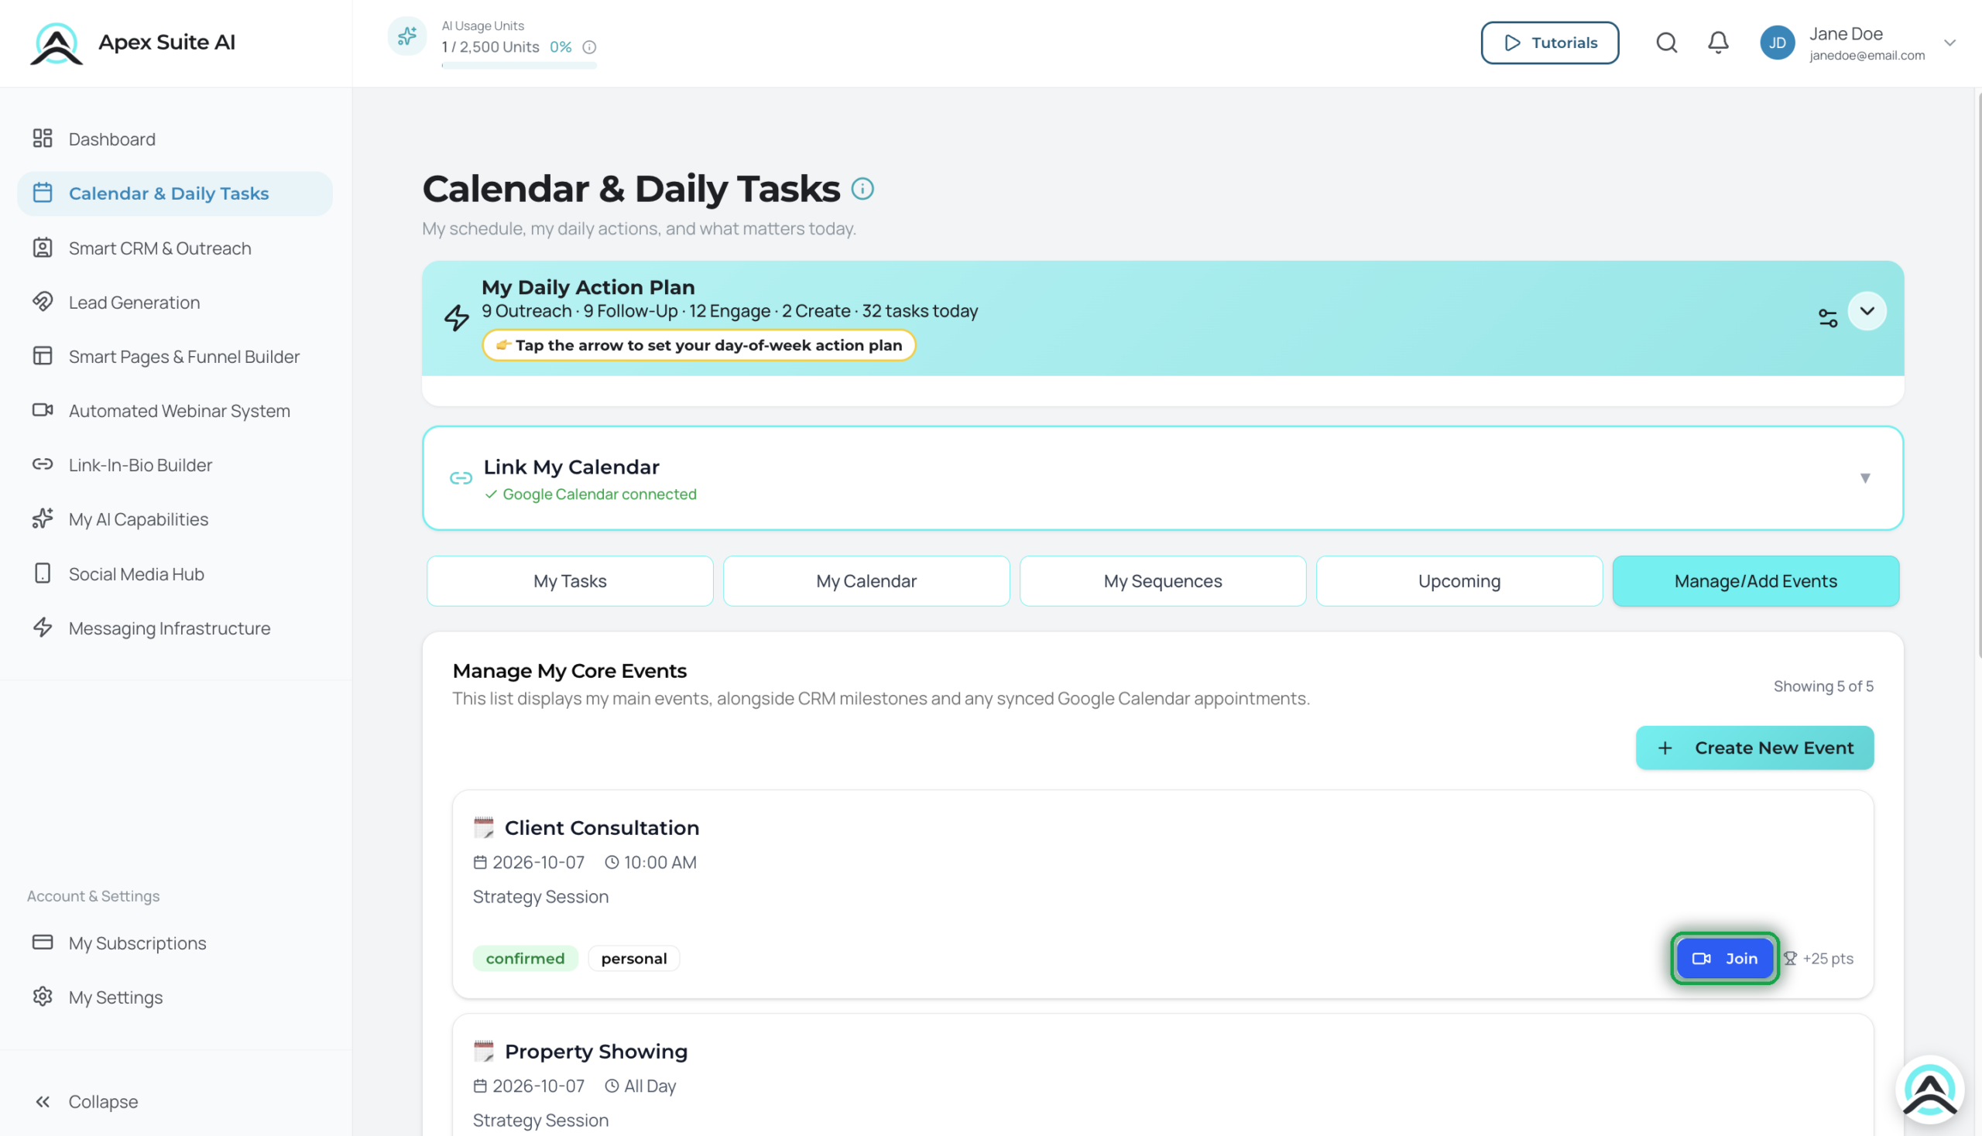The width and height of the screenshot is (1982, 1136).
Task: Click the AI Usage Units info icon
Action: [x=589, y=46]
